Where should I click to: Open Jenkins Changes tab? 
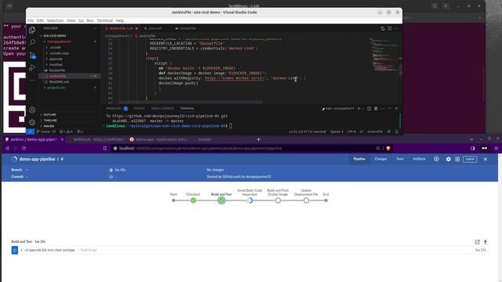tap(380, 159)
